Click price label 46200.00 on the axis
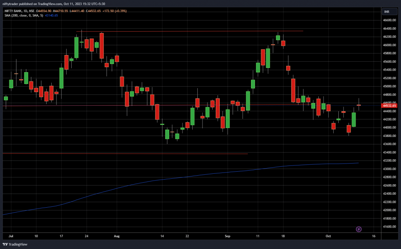The width and height of the screenshot is (401, 249). pos(389,37)
